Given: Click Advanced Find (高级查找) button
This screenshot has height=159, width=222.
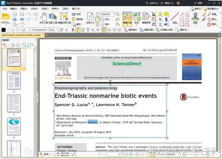Looking at the screenshot, I should [211, 9].
